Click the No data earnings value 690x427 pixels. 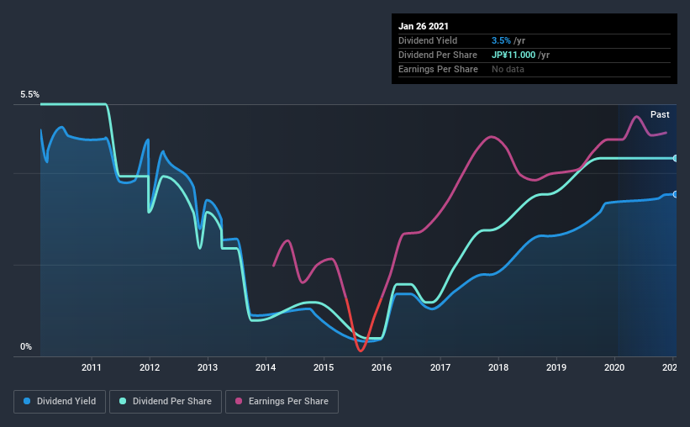(508, 69)
